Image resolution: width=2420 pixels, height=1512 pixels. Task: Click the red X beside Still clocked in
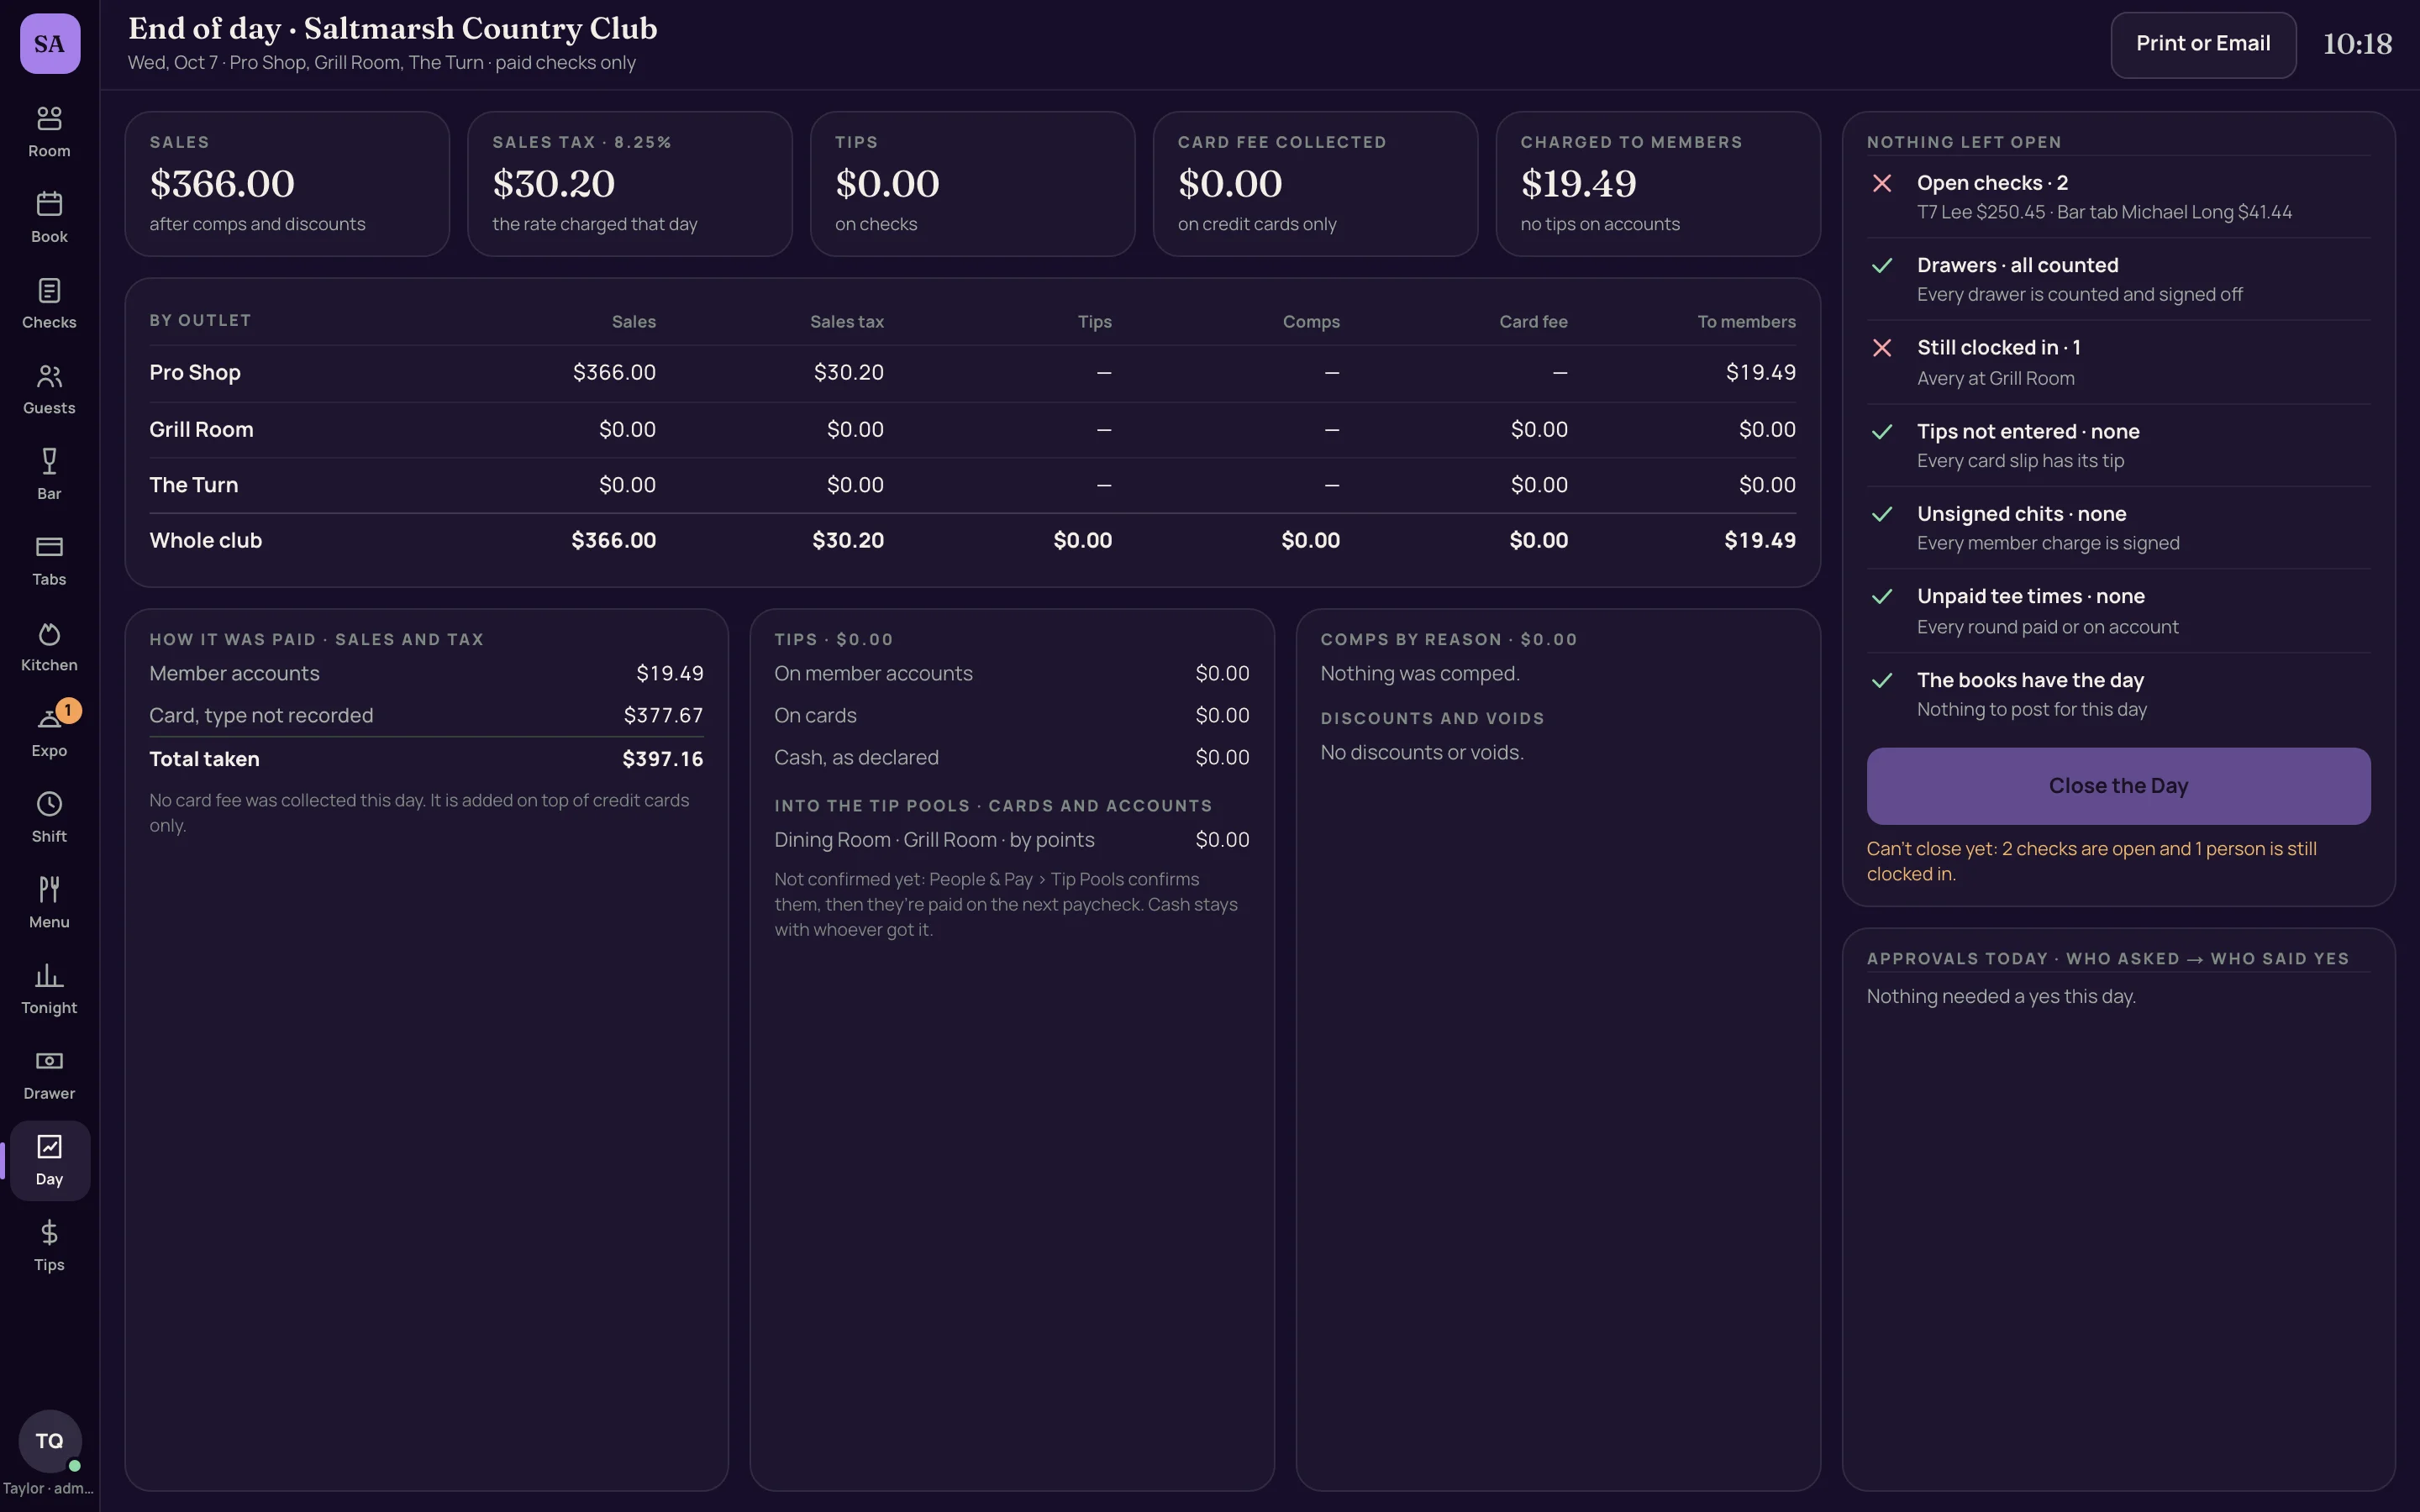tap(1882, 348)
